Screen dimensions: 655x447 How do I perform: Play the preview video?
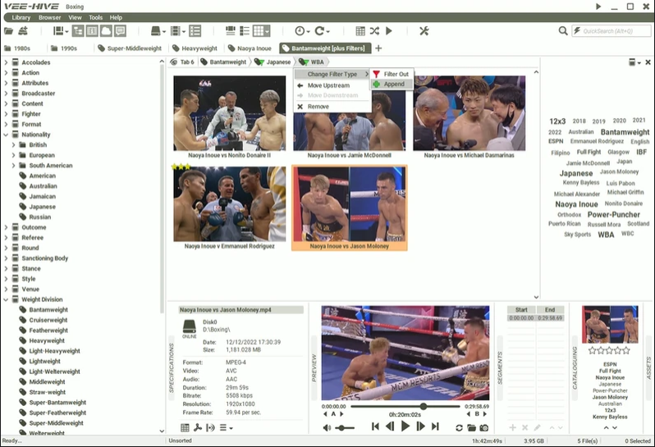(x=405, y=426)
